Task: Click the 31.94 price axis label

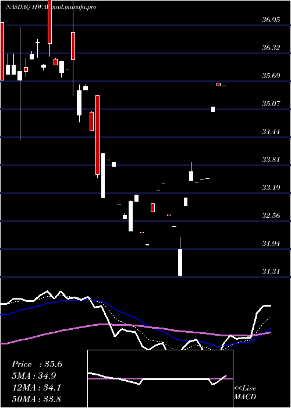Action: pyautogui.click(x=271, y=244)
